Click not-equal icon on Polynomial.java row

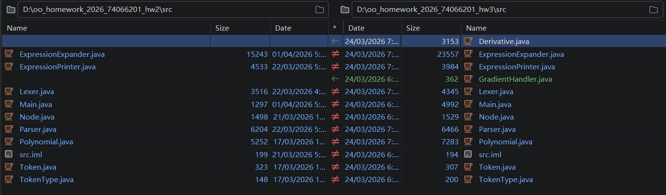tap(335, 141)
